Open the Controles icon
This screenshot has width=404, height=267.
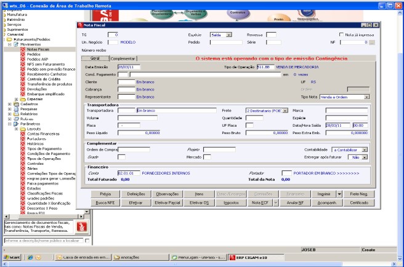click(x=23, y=164)
